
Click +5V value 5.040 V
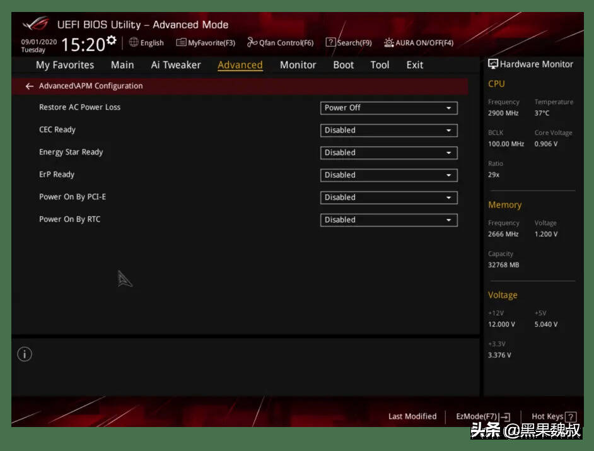click(x=546, y=324)
